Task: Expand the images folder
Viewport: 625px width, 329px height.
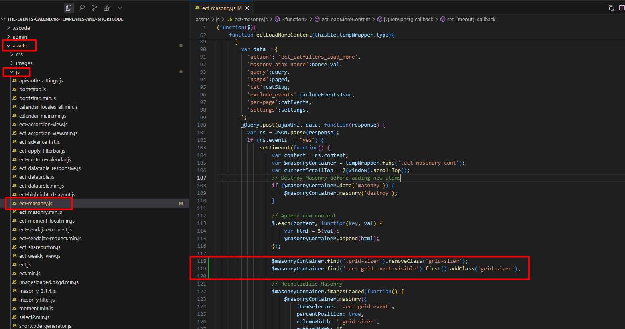Action: click(x=24, y=63)
